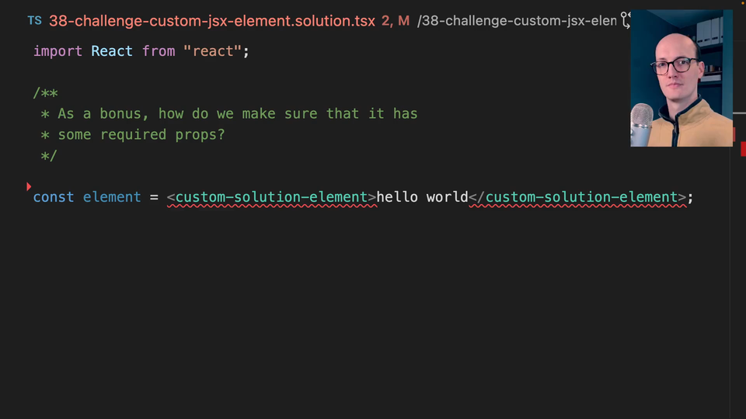This screenshot has height=419, width=746.
Task: Click the git compare changes icon
Action: click(x=625, y=21)
